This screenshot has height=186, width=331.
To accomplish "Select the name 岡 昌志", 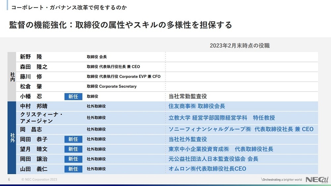I will click(x=31, y=129).
